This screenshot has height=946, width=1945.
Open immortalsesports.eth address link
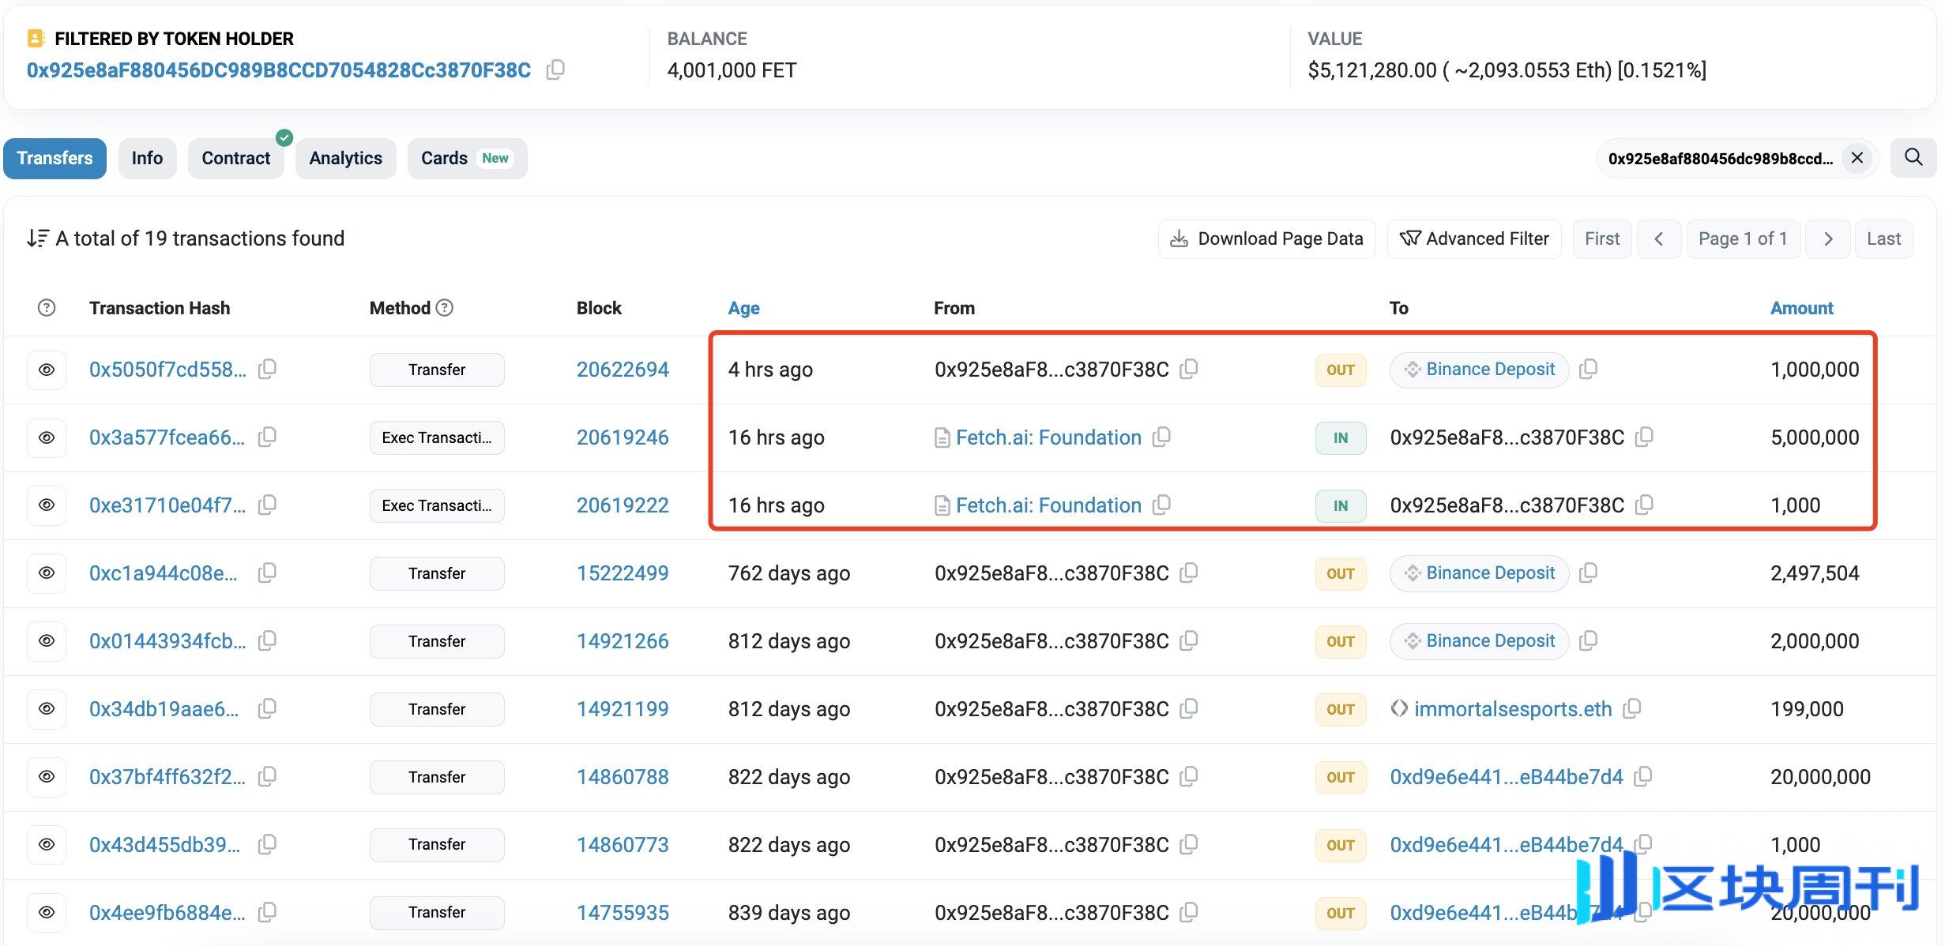[1513, 709]
